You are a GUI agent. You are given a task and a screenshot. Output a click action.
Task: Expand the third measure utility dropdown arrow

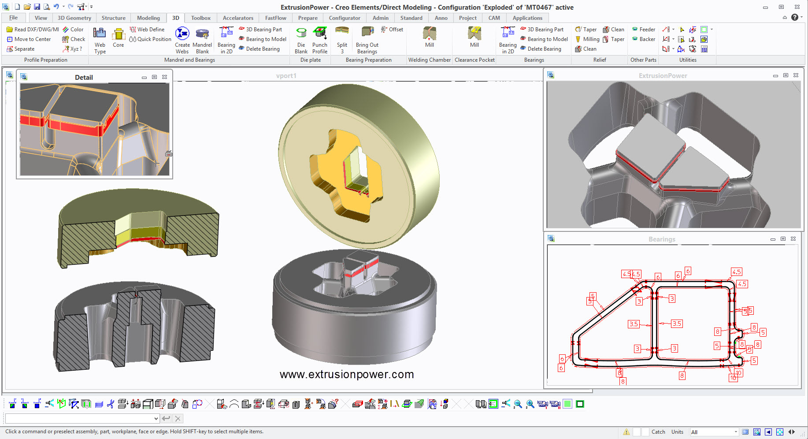click(673, 49)
